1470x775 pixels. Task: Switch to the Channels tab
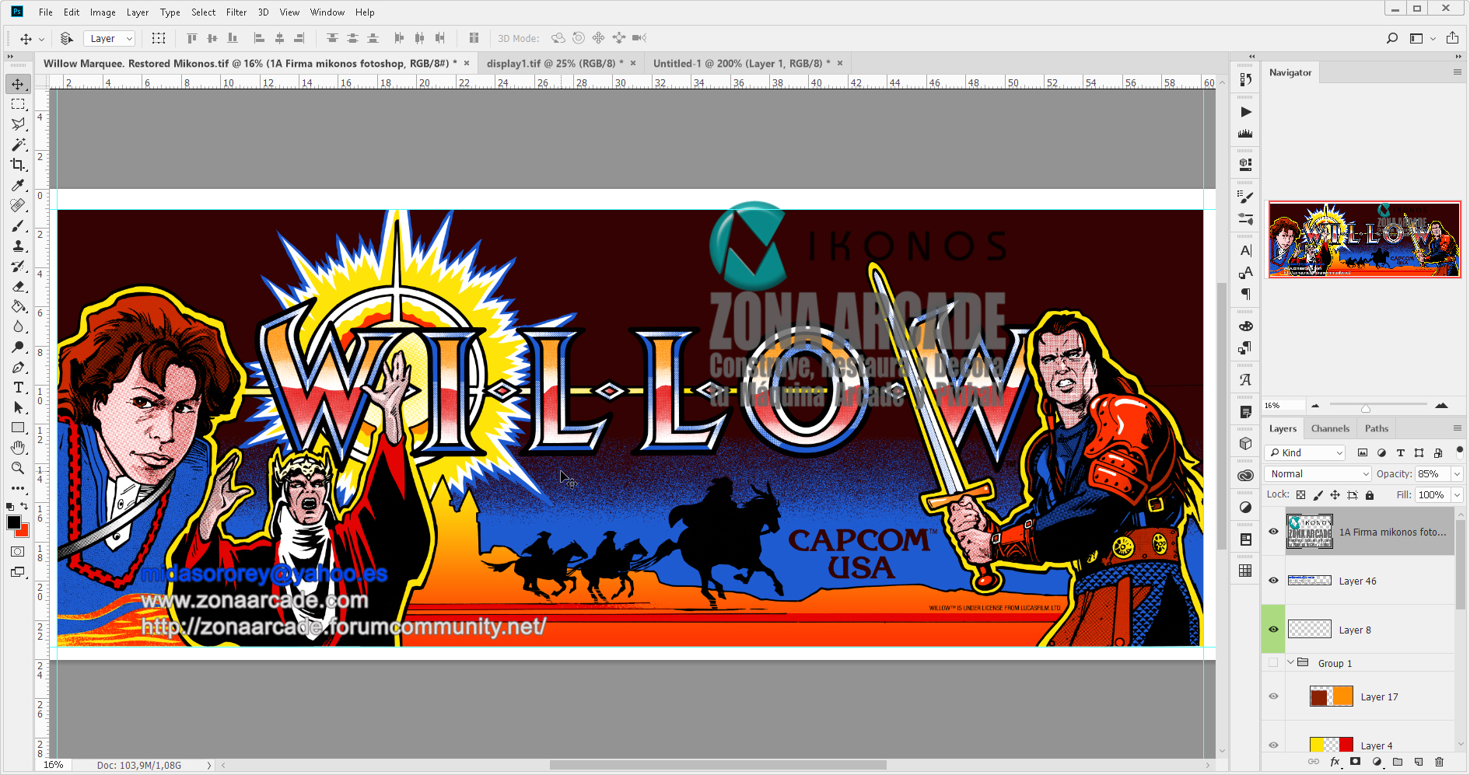tap(1330, 428)
